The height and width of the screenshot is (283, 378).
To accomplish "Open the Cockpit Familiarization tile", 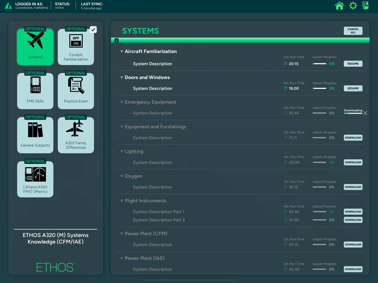I will click(76, 47).
